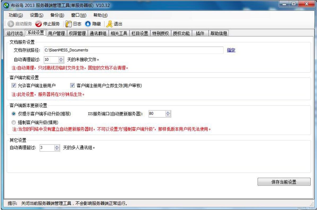317x210 pixels.
Task: Click the status bar resize grip
Action: click(x=312, y=204)
